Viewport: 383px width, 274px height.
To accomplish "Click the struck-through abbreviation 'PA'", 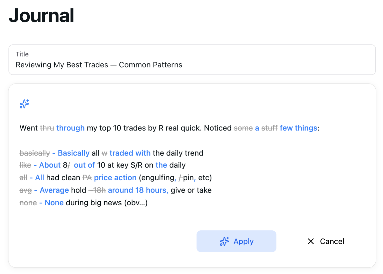I will [87, 178].
